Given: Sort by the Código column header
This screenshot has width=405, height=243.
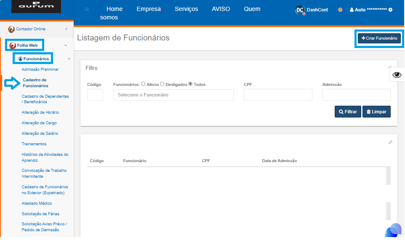Looking at the screenshot, I should 97,161.
